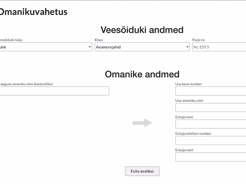Open the Veesõiduki tüüp dropdown
This screenshot has width=246, height=184.
point(46,47)
